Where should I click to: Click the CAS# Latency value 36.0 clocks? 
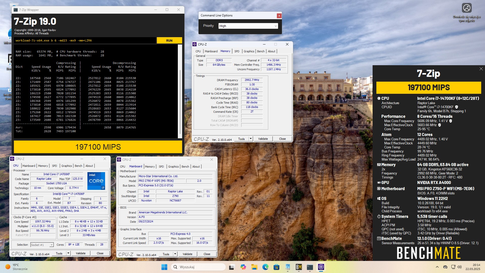click(x=252, y=89)
